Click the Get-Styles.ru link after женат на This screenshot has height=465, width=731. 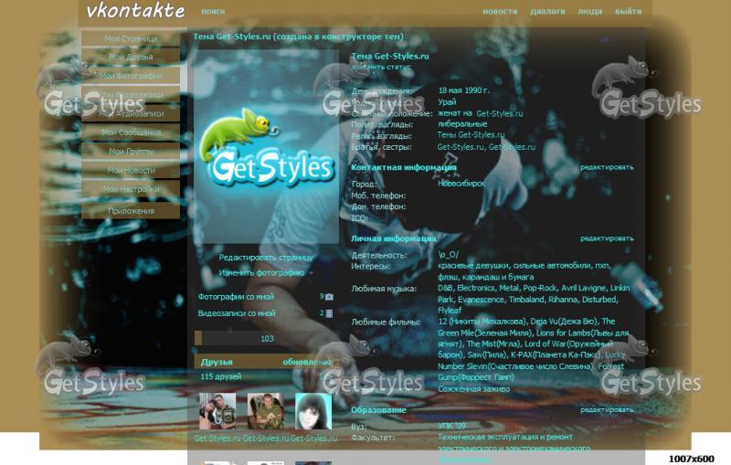click(x=499, y=113)
